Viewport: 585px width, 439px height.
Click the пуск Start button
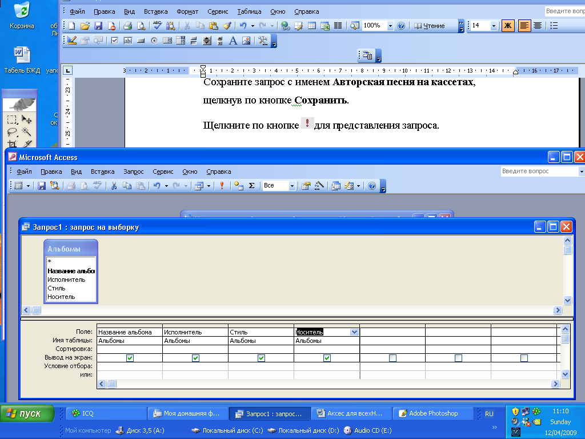[27, 414]
